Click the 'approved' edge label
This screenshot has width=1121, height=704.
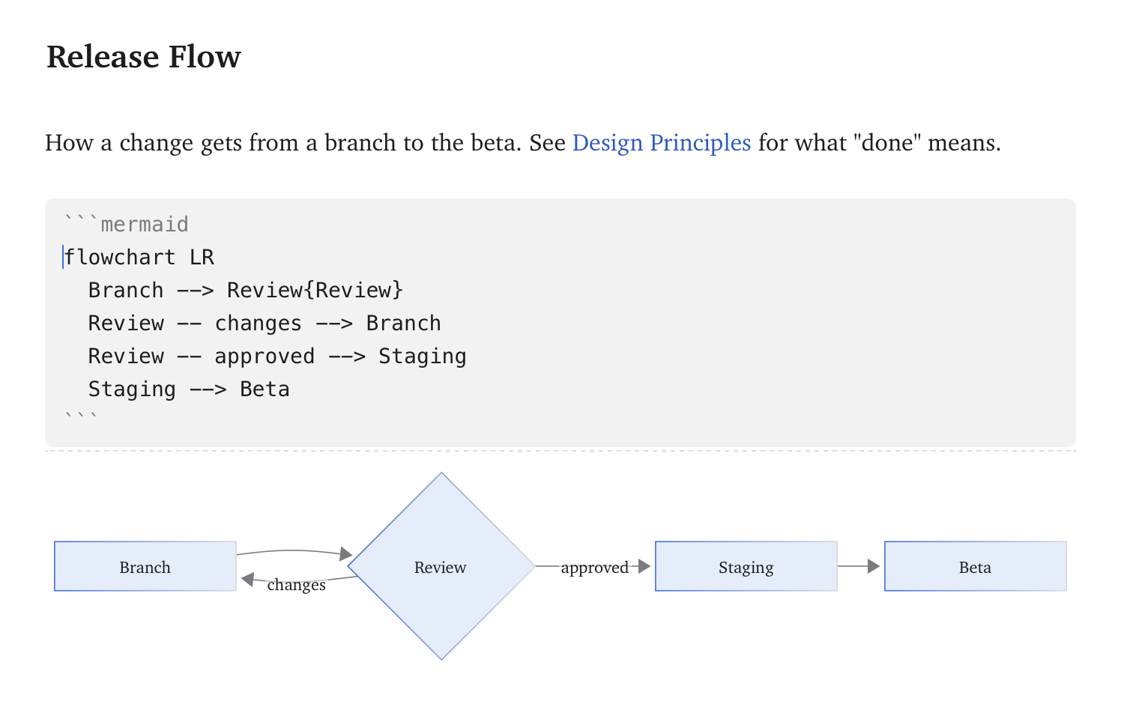coord(594,567)
